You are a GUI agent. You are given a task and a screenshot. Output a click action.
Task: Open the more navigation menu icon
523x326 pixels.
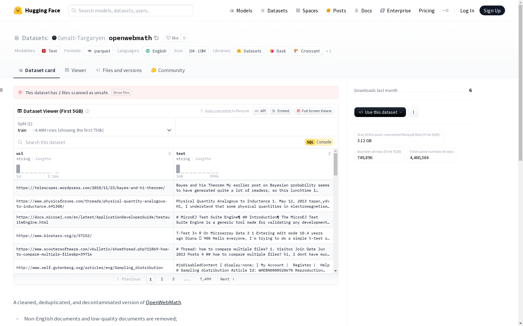[x=446, y=10]
